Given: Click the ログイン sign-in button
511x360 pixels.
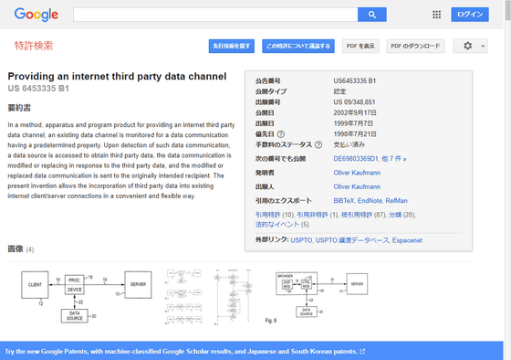Looking at the screenshot, I should 470,15.
